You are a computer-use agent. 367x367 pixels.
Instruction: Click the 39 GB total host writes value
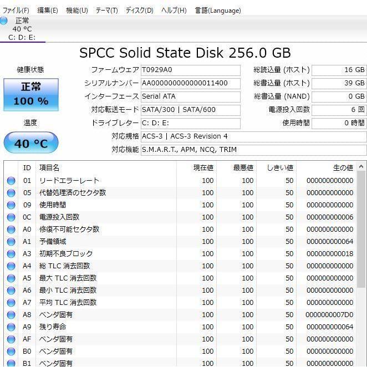(x=339, y=83)
